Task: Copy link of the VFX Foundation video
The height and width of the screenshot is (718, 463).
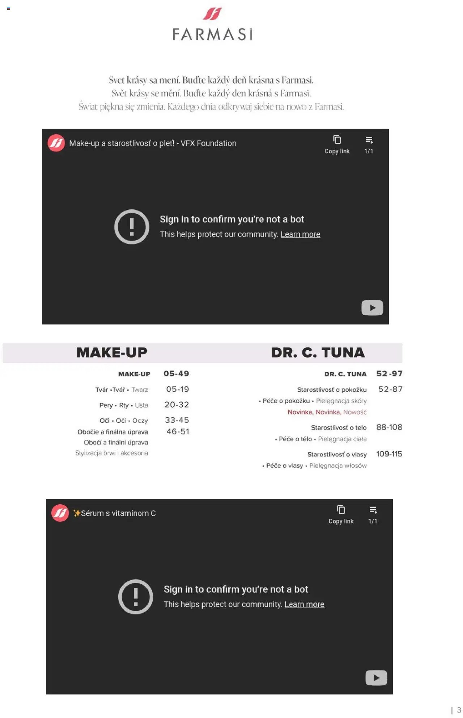Action: point(337,145)
